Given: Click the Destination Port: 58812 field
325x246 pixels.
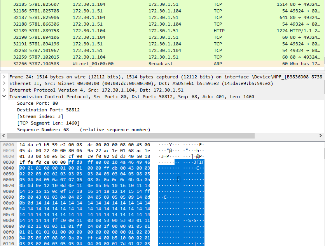Looking at the screenshot, I should tap(48, 110).
